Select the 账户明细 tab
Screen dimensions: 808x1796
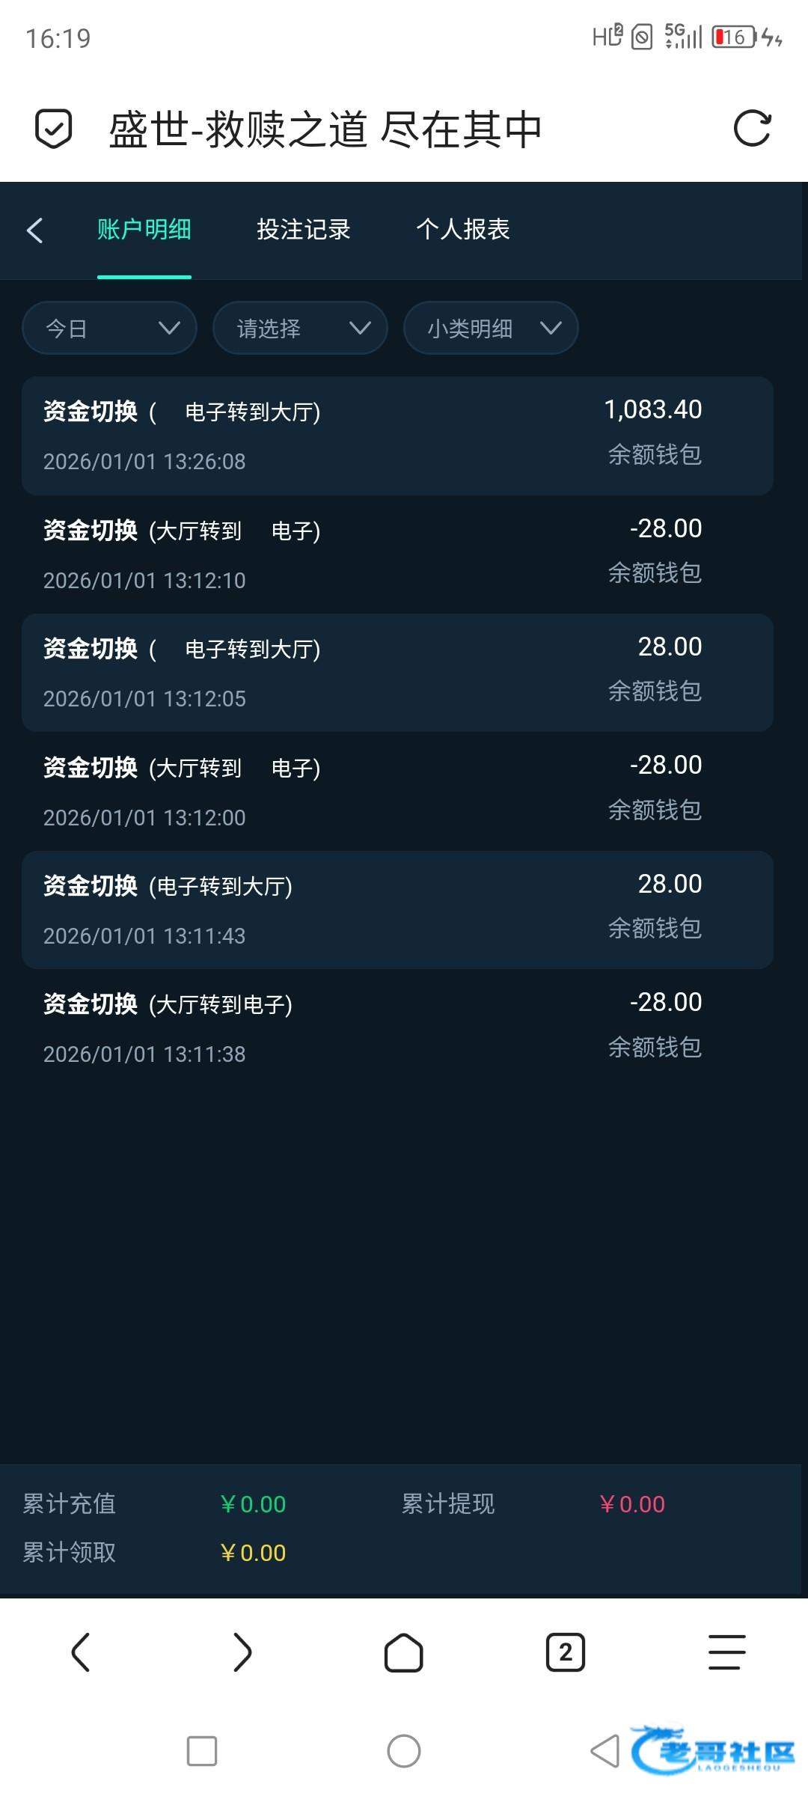[x=144, y=230]
